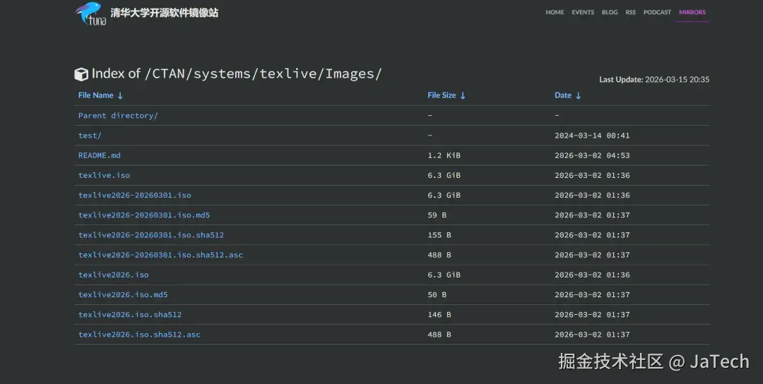Open texlive2026.iso.md5 link

click(x=123, y=295)
